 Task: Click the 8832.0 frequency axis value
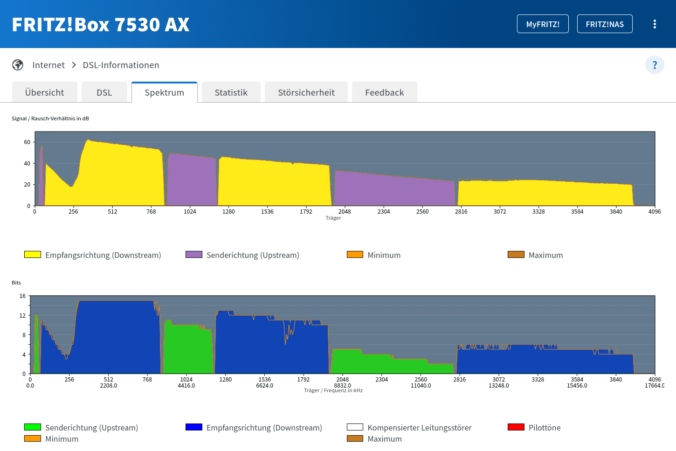(343, 386)
